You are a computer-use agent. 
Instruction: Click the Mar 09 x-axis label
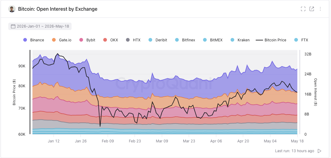[x=162, y=141]
